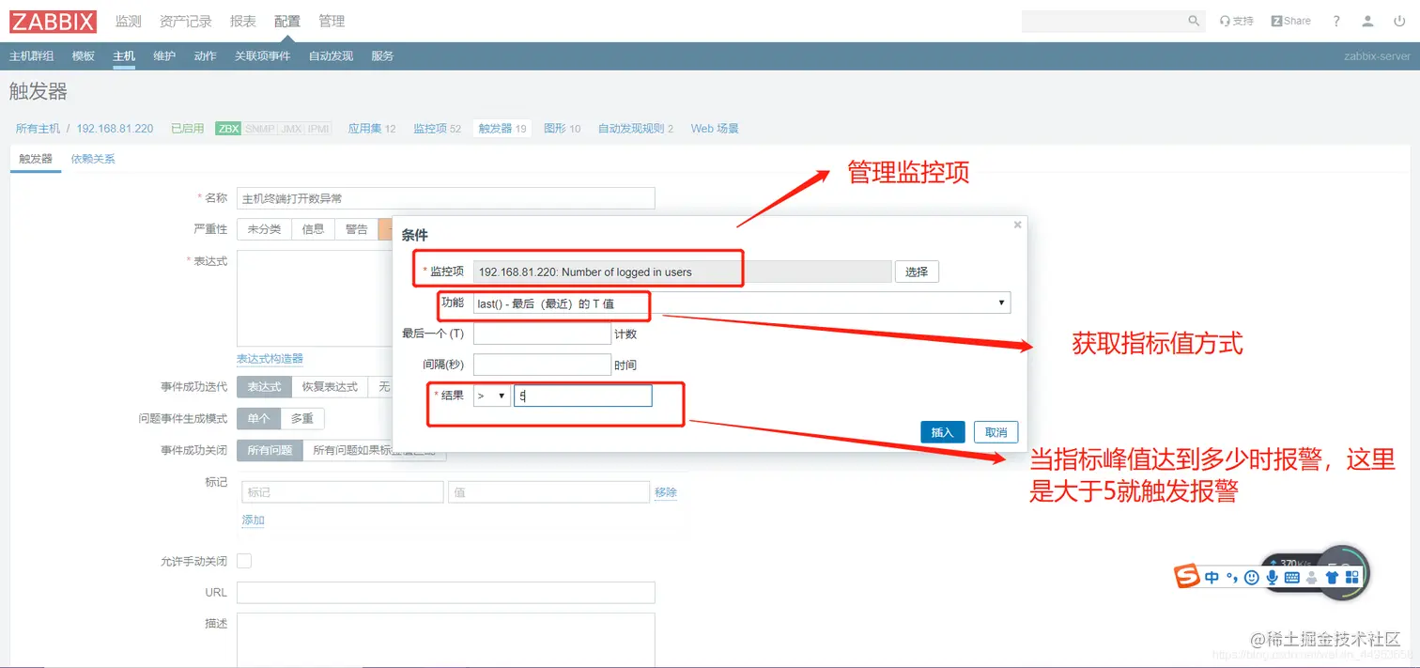Go to 模板 submenu

tap(84, 56)
